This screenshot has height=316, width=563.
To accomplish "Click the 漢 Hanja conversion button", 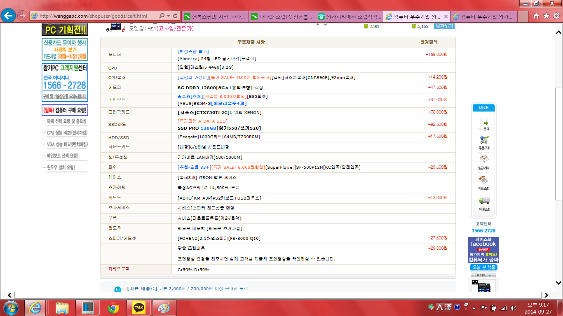I will 448,307.
